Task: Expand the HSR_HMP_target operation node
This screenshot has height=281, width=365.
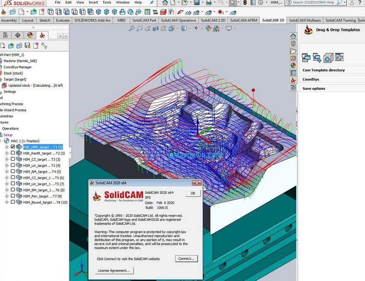Action: [7, 147]
